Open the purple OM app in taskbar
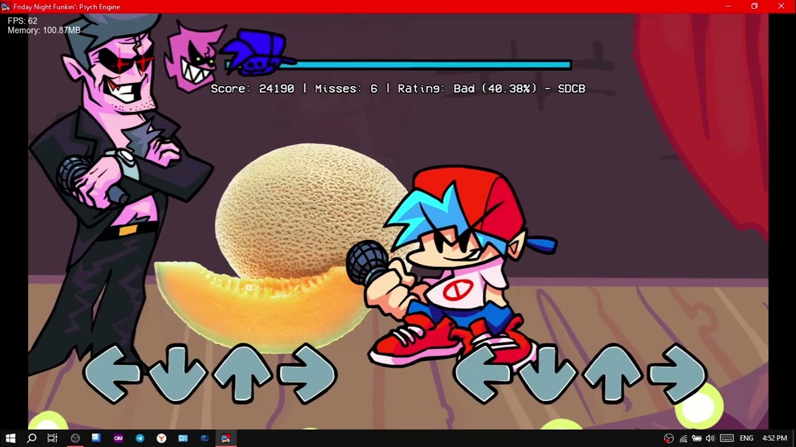This screenshot has width=796, height=447. point(118,438)
